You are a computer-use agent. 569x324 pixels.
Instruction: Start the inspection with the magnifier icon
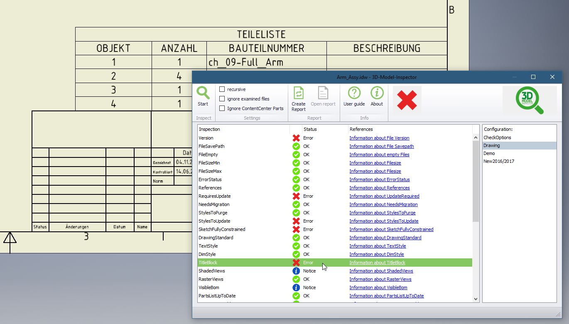[x=203, y=93]
